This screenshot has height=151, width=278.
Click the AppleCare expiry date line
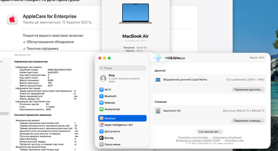(57, 22)
